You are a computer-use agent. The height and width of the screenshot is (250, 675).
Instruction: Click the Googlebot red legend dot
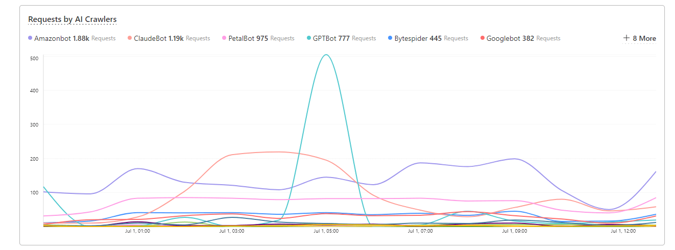tap(483, 38)
